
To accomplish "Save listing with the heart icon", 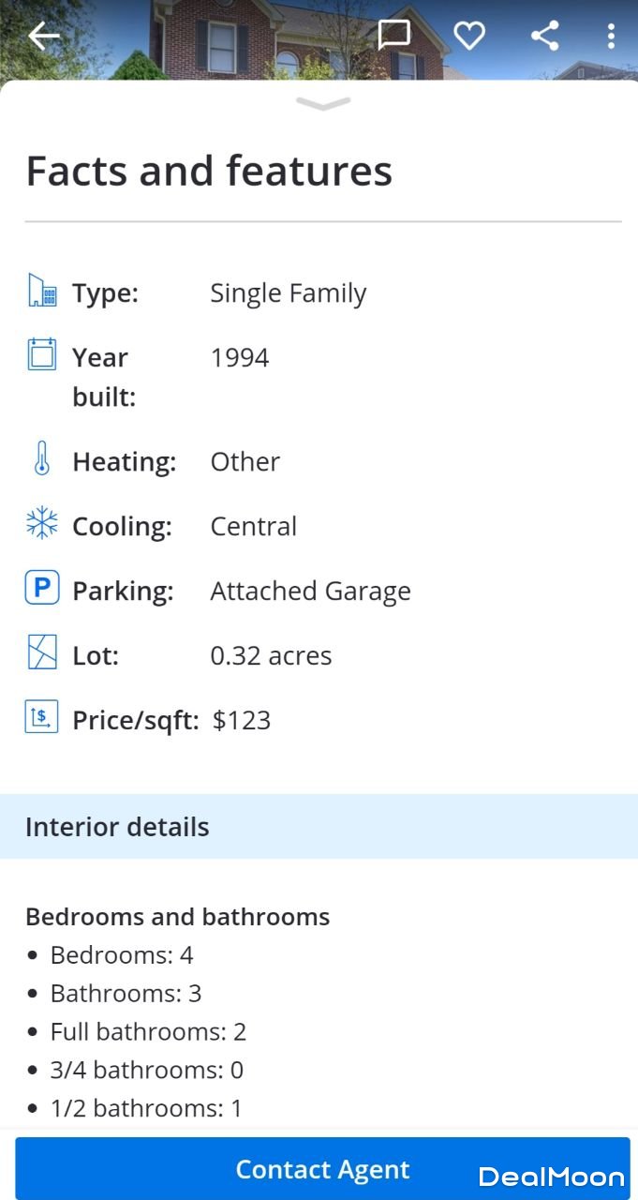I will [x=469, y=36].
